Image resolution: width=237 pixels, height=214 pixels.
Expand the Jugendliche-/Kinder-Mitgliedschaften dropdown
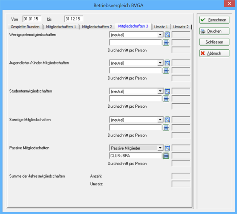[160, 63]
